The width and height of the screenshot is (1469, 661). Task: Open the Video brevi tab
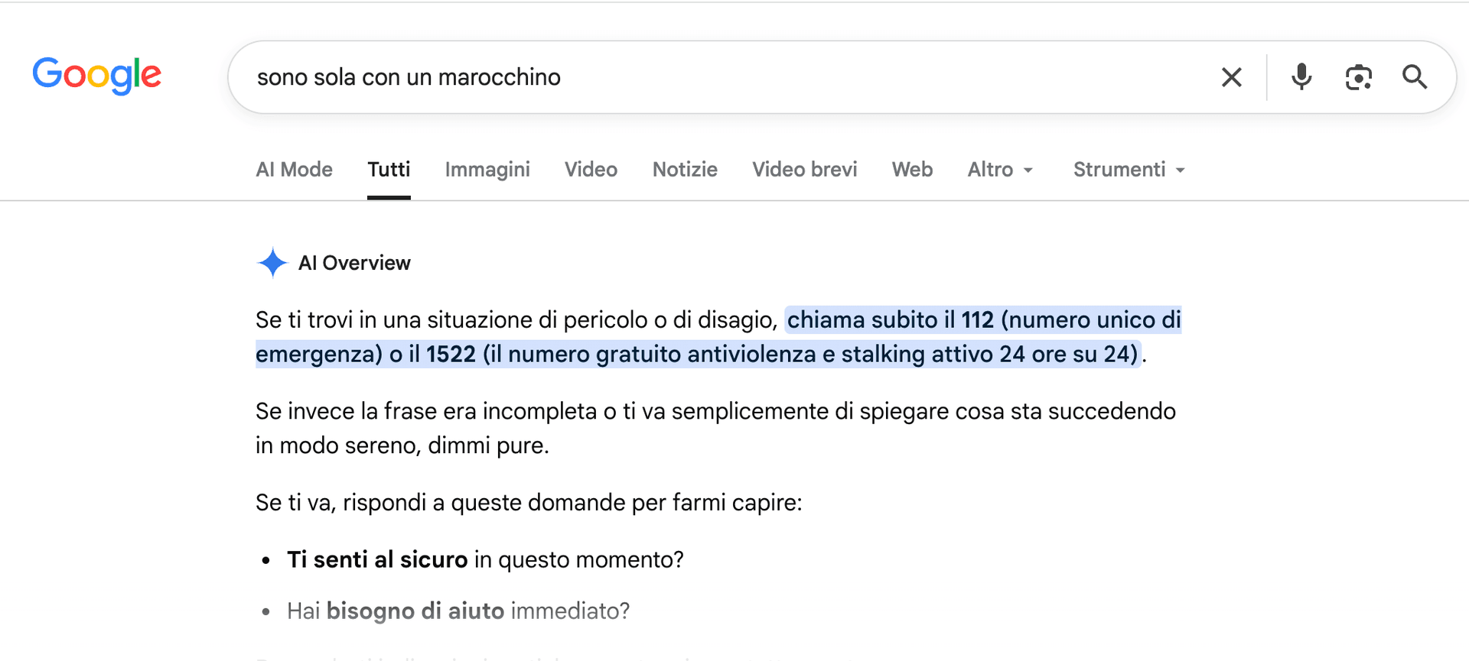(x=804, y=170)
